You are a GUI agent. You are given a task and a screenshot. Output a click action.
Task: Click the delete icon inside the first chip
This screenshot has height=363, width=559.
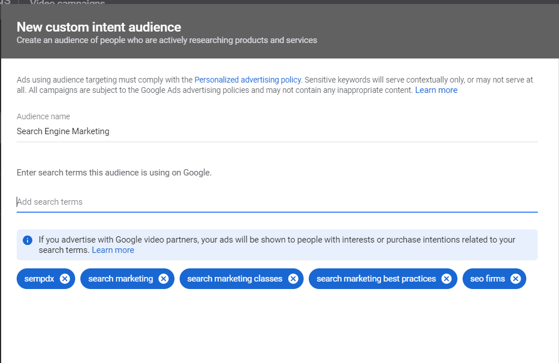pyautogui.click(x=66, y=279)
